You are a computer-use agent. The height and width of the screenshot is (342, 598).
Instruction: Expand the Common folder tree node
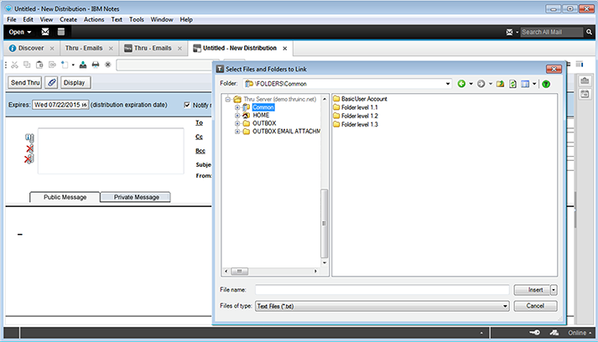[x=237, y=107]
